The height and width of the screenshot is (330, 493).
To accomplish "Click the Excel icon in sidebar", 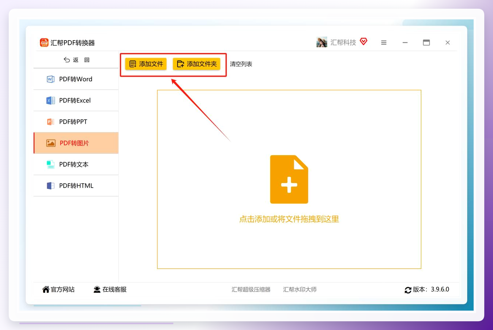I will point(50,100).
